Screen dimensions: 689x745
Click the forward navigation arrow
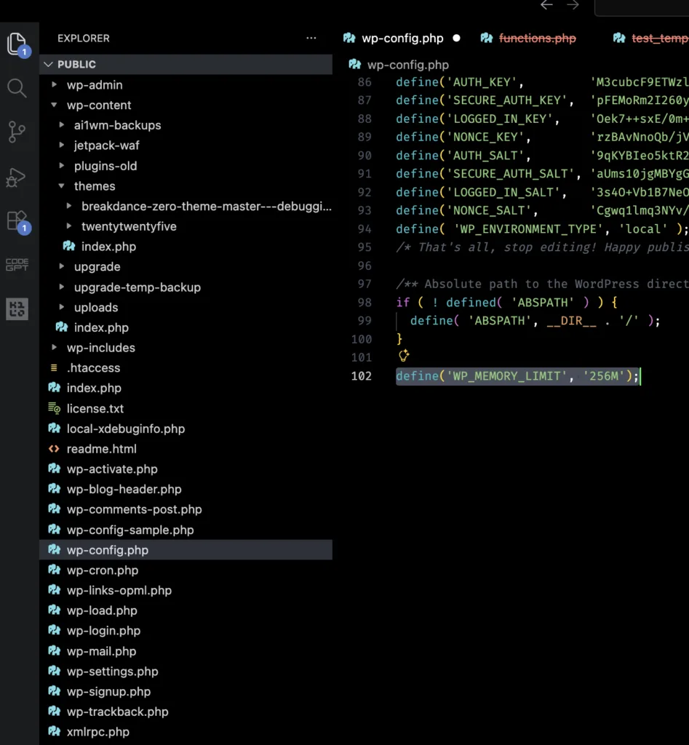coord(573,5)
